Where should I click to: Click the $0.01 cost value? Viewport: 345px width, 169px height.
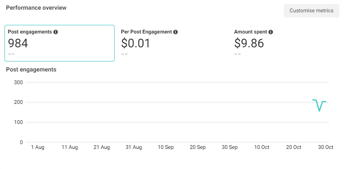coord(136,43)
